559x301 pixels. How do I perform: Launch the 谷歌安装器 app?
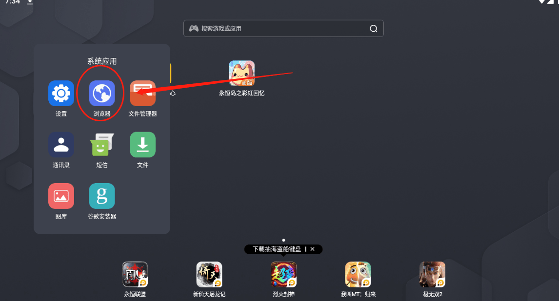[x=102, y=196]
